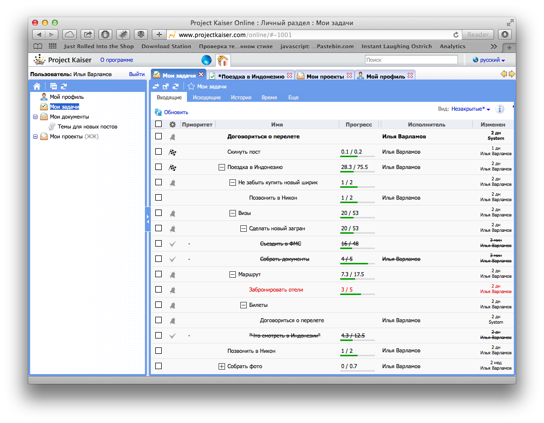Click the swap arrows icon near Мои задачи
Viewport: 544px width, 423px height.
[x=156, y=86]
